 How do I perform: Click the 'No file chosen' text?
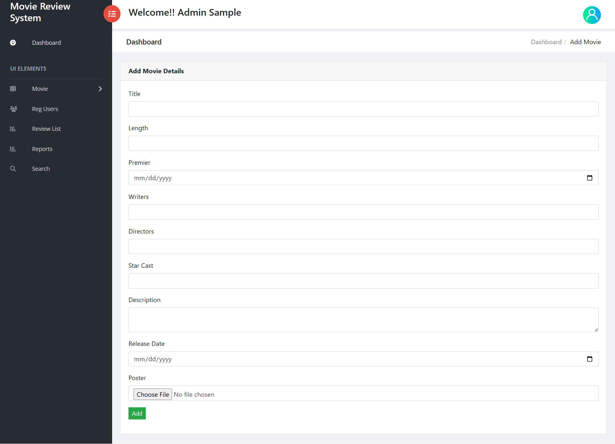pyautogui.click(x=194, y=394)
